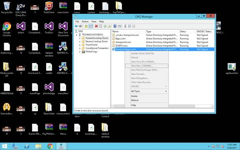
Task: Select the FortiClient desktop shortcut
Action: [49, 8]
